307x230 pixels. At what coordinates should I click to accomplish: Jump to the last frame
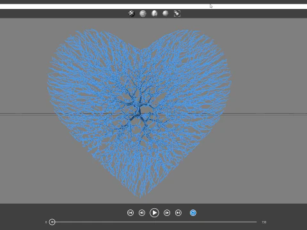pyautogui.click(x=178, y=213)
